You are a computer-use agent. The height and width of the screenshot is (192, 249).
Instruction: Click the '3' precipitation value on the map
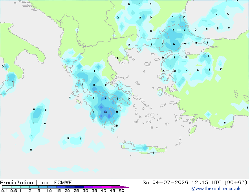[174, 44]
